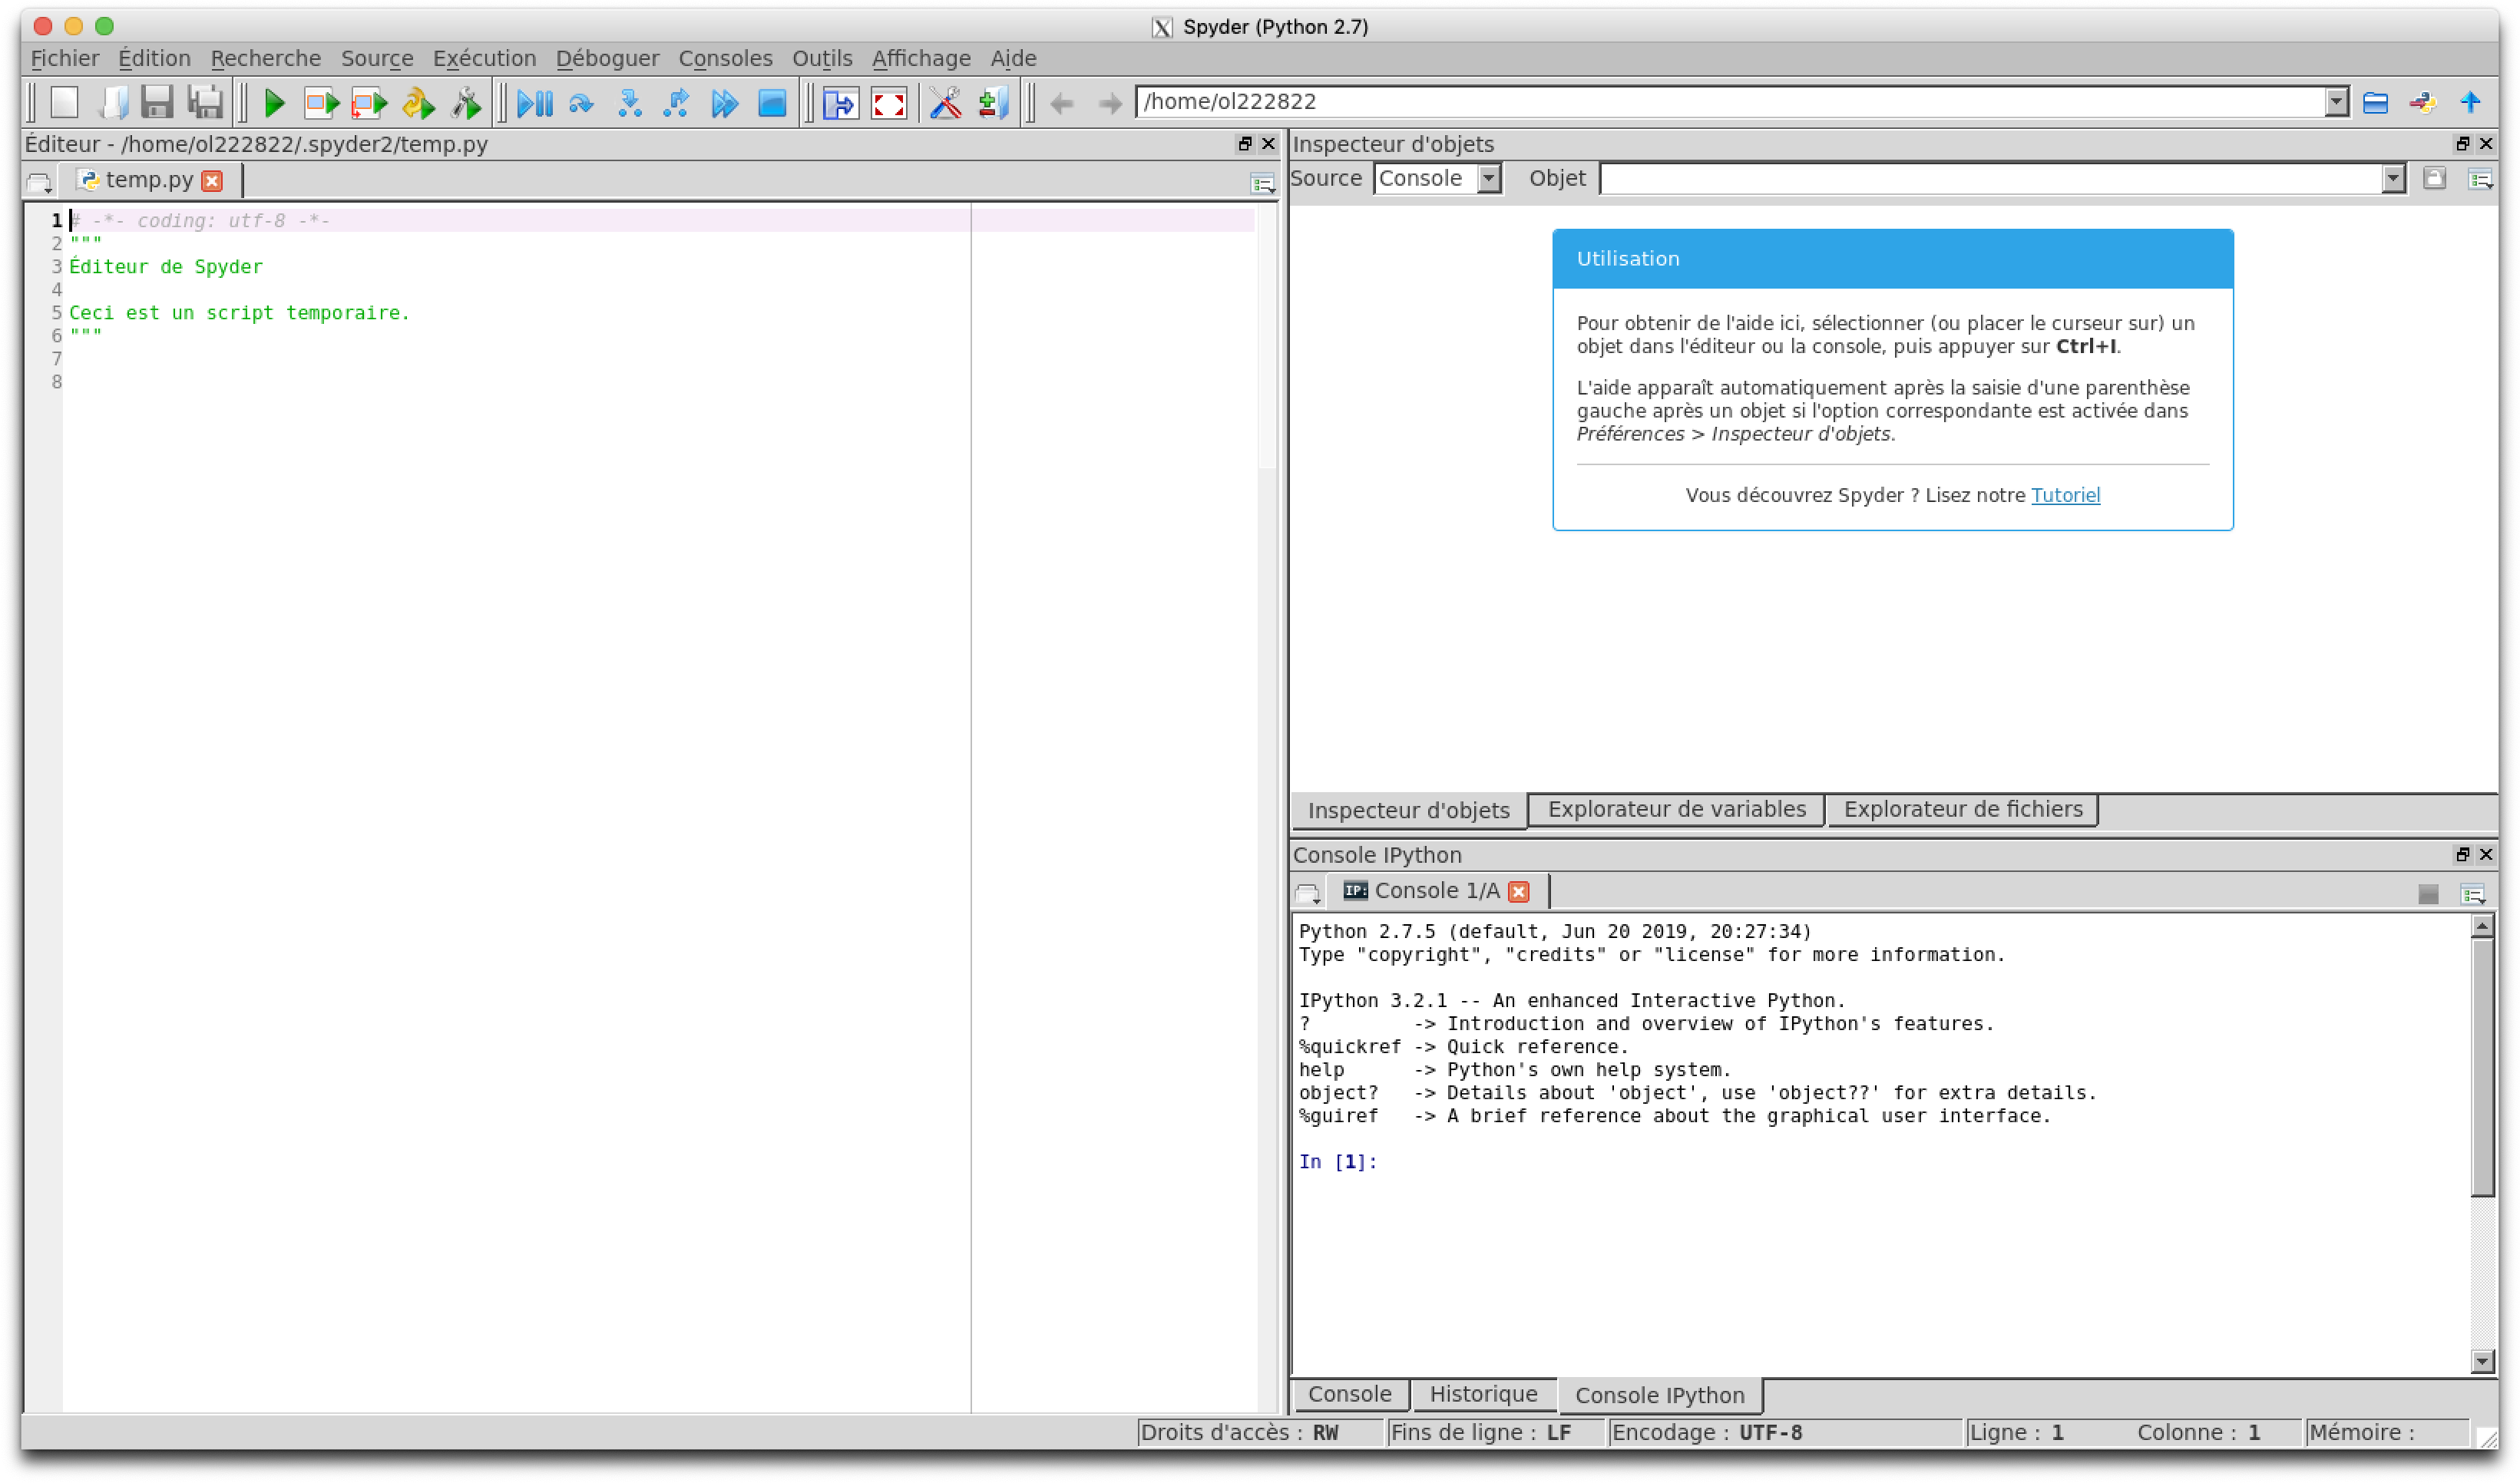Viewport: 2520px width, 1483px height.
Task: Run current cell and advance
Action: (x=370, y=103)
